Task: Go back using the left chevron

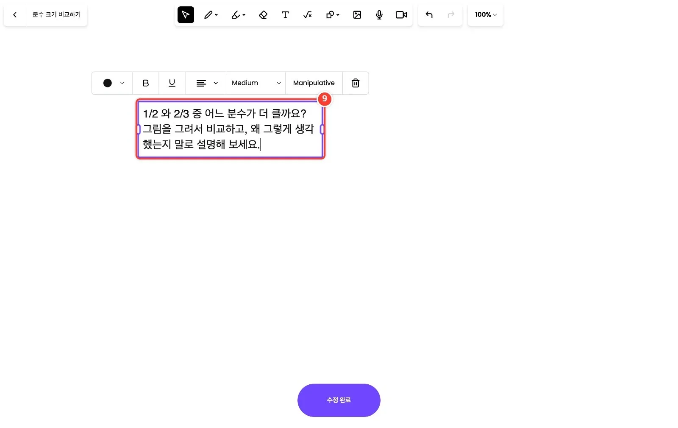Action: pyautogui.click(x=15, y=15)
